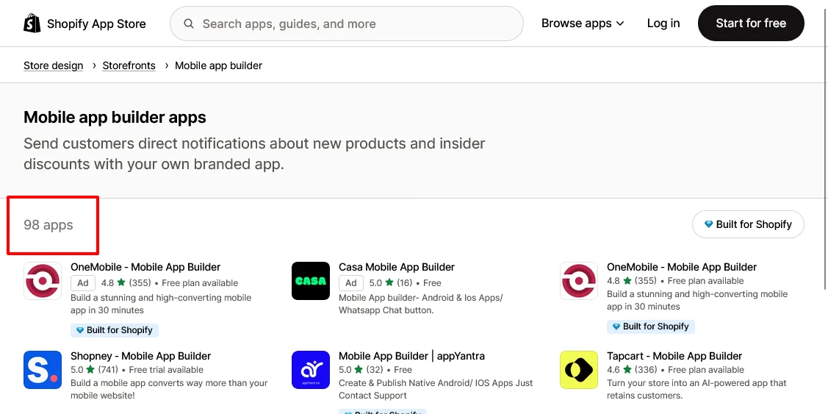Image resolution: width=828 pixels, height=414 pixels.
Task: Click the OneMobile icon in right column
Action: click(579, 282)
